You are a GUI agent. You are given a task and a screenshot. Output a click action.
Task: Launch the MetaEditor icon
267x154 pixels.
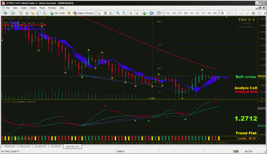pyautogui.click(x=69, y=13)
